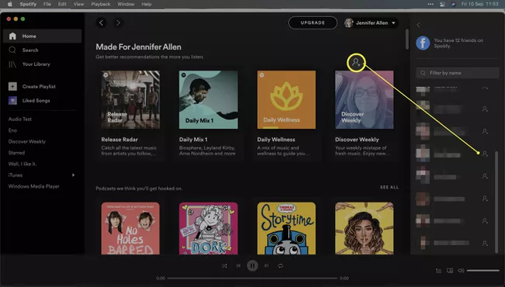Open the Playback menu
Viewport: 505px width, 287px height.
click(100, 4)
